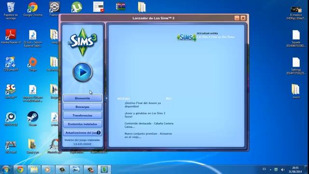Viewport: 309px width, 174px height.
Task: Click the 'Más' link next to NOTICIAS
Action: 169,99
